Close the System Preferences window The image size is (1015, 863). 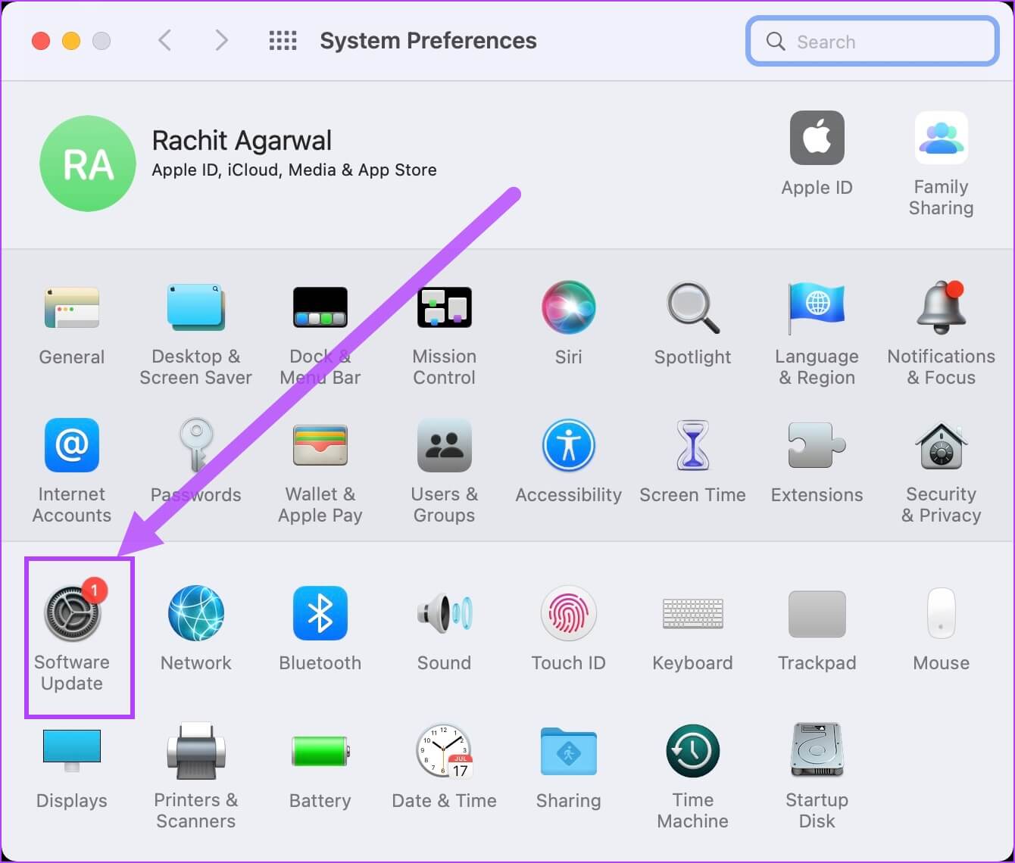point(41,41)
